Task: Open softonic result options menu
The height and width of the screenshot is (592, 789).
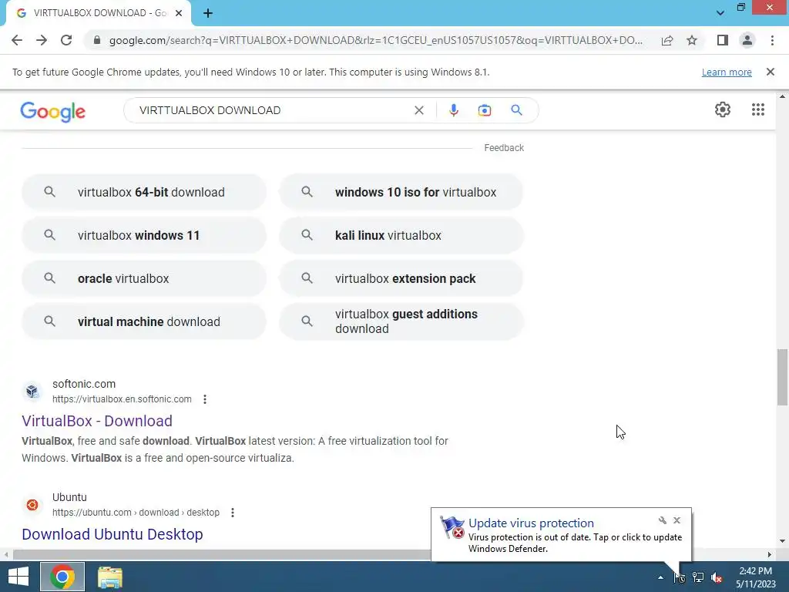Action: point(205,399)
